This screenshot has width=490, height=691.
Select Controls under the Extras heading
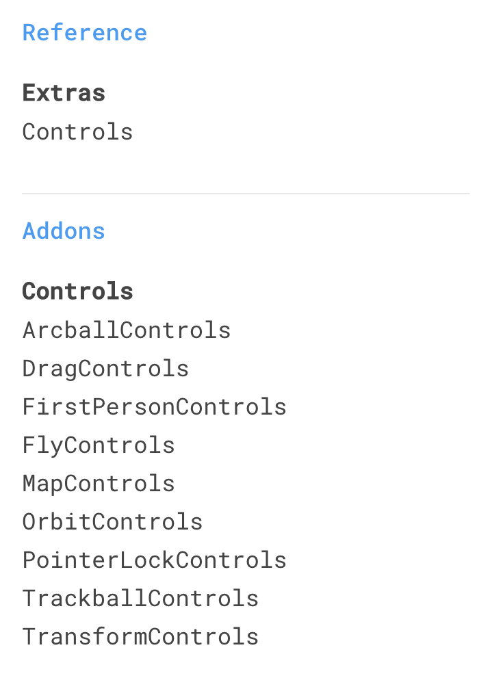[x=77, y=132]
